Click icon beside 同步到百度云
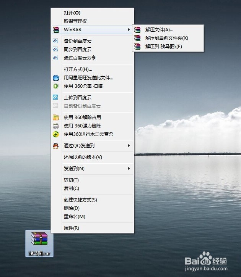This screenshot has height=277, width=241. pyautogui.click(x=55, y=49)
